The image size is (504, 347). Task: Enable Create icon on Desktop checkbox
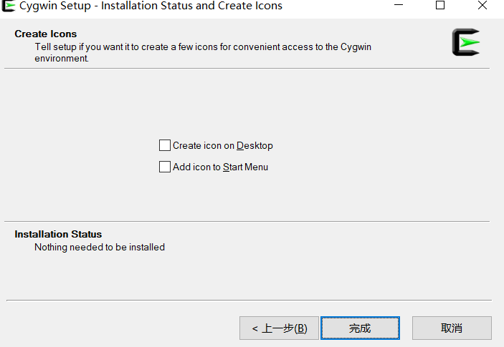[x=165, y=145]
